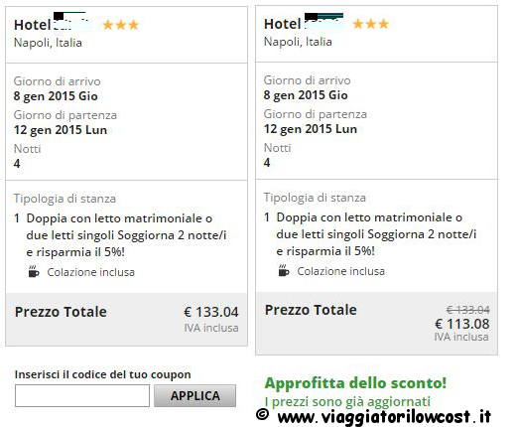This screenshot has height=427, width=516.
Task: Click the € 133.04 total price on left
Action: point(211,312)
